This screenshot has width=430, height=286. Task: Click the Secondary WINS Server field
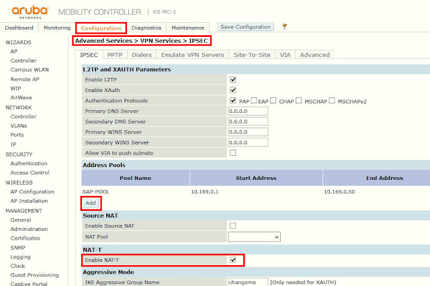click(248, 142)
